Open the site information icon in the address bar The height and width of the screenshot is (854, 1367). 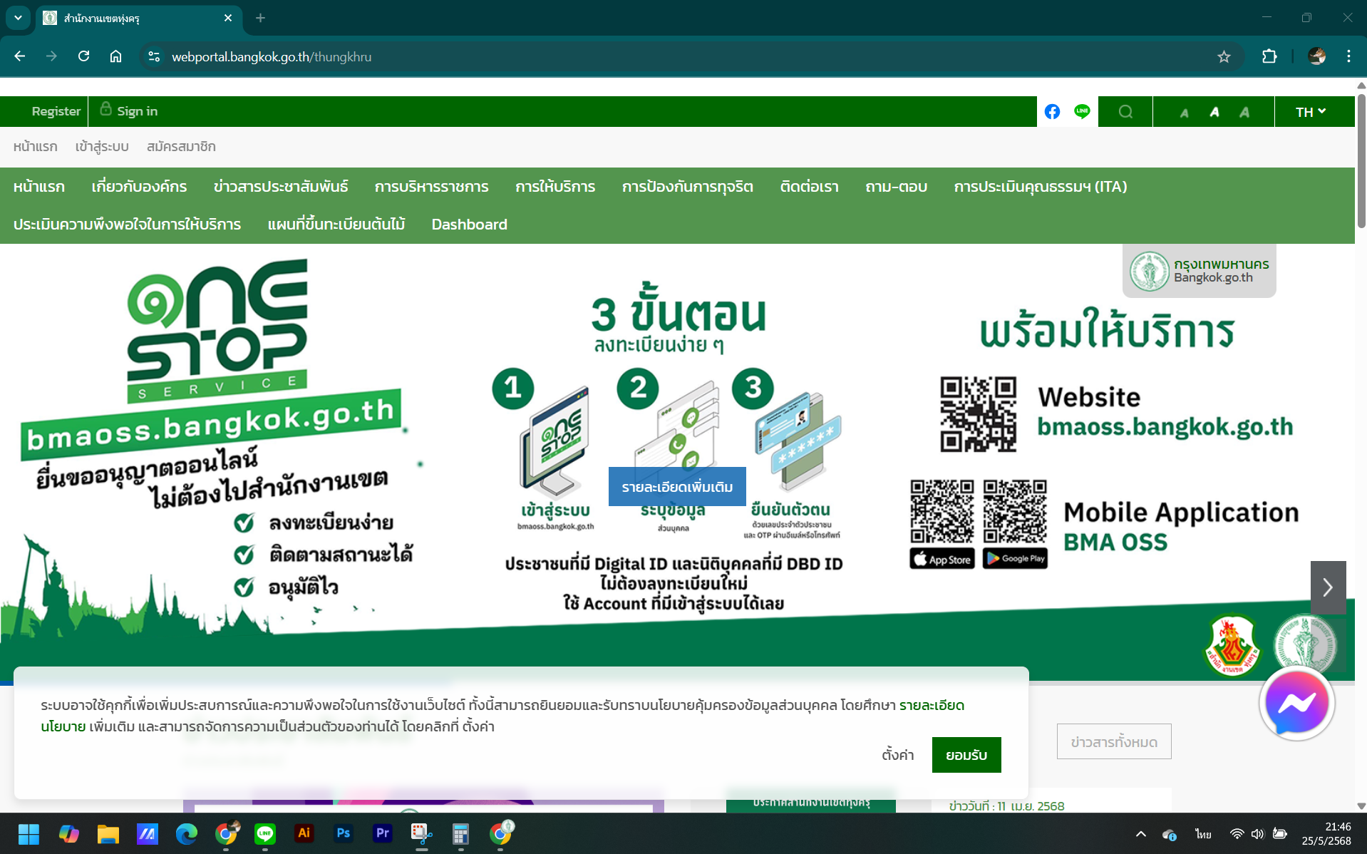pos(153,56)
